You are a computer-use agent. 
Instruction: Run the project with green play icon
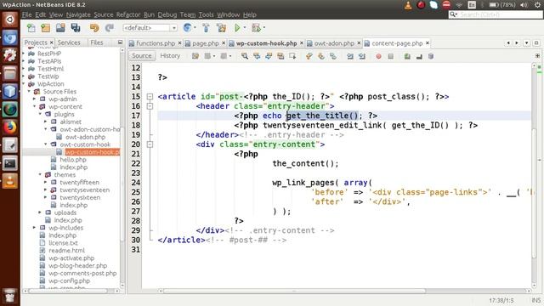(237, 28)
